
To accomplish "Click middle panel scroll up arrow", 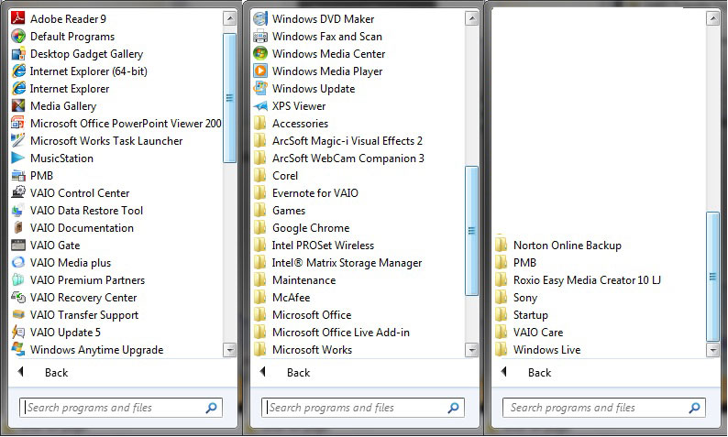I will tap(471, 18).
